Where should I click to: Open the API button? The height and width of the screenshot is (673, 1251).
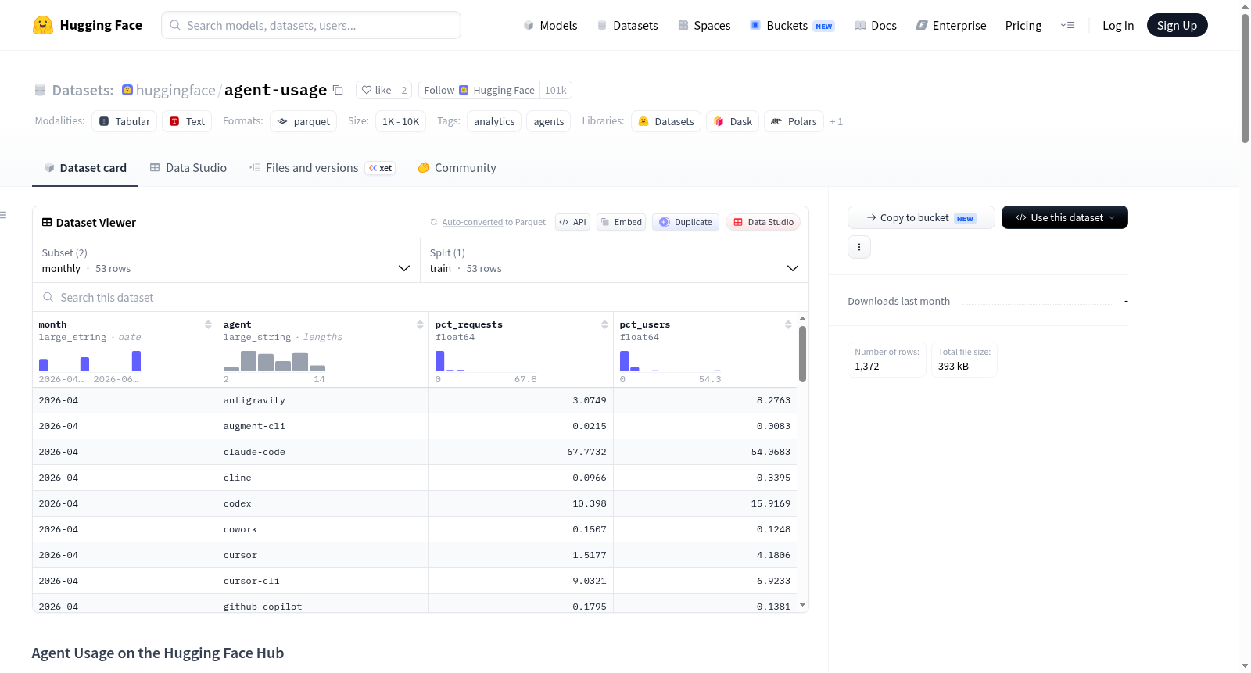[572, 222]
